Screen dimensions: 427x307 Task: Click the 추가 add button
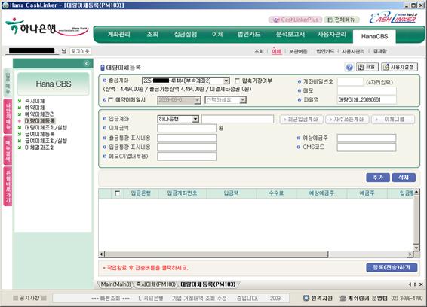coord(378,178)
